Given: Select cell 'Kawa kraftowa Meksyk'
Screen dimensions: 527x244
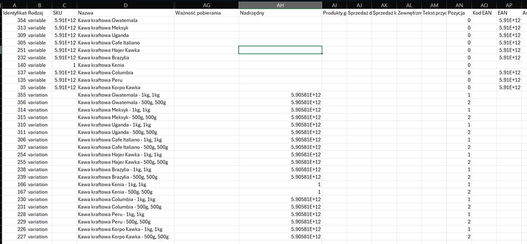Looking at the screenshot, I should 125,28.
